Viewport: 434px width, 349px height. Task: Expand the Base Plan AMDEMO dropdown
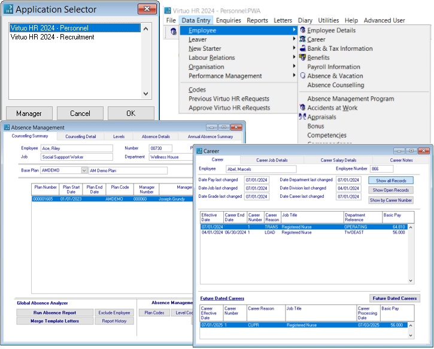[84, 170]
